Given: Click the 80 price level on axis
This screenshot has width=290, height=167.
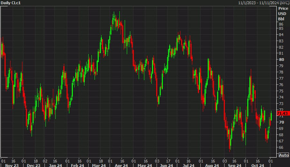Looking at the screenshot, I should pos(281,59).
